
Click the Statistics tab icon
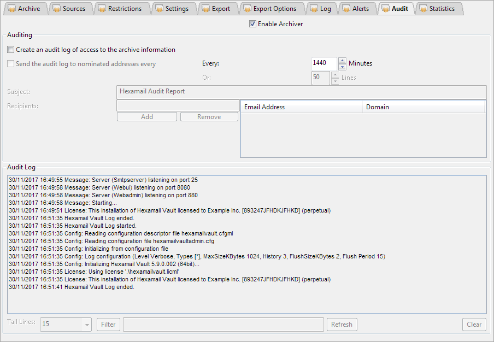coord(422,9)
